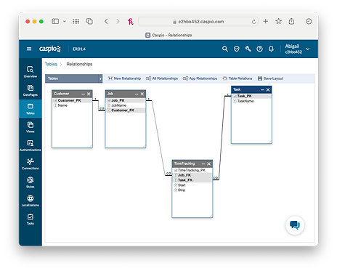Open Authentications in the sidebar
337x271 pixels.
pos(31,145)
